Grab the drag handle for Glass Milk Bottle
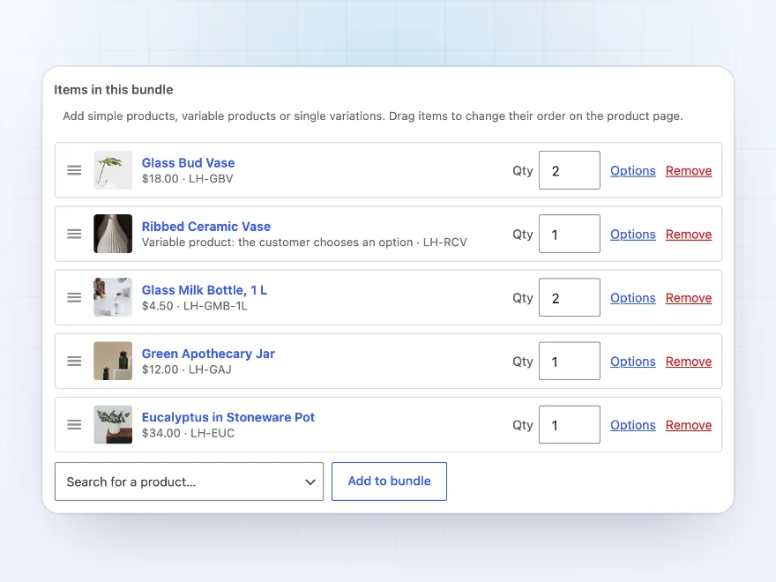 coord(74,297)
